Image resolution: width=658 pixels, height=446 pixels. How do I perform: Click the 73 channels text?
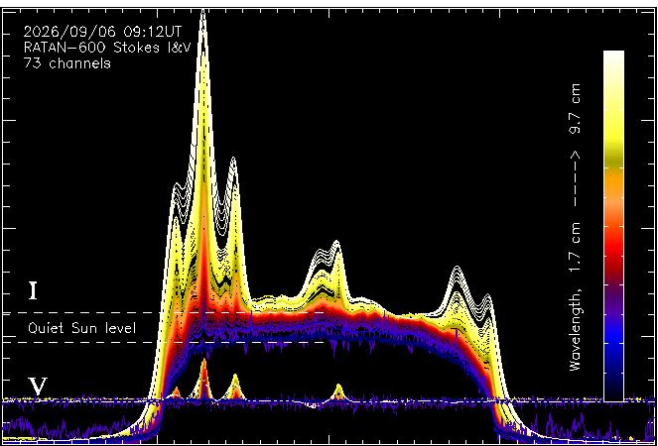[x=67, y=63]
